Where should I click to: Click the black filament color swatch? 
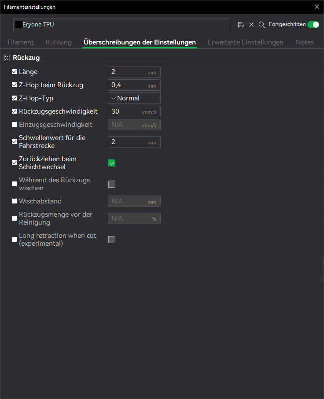pos(18,25)
